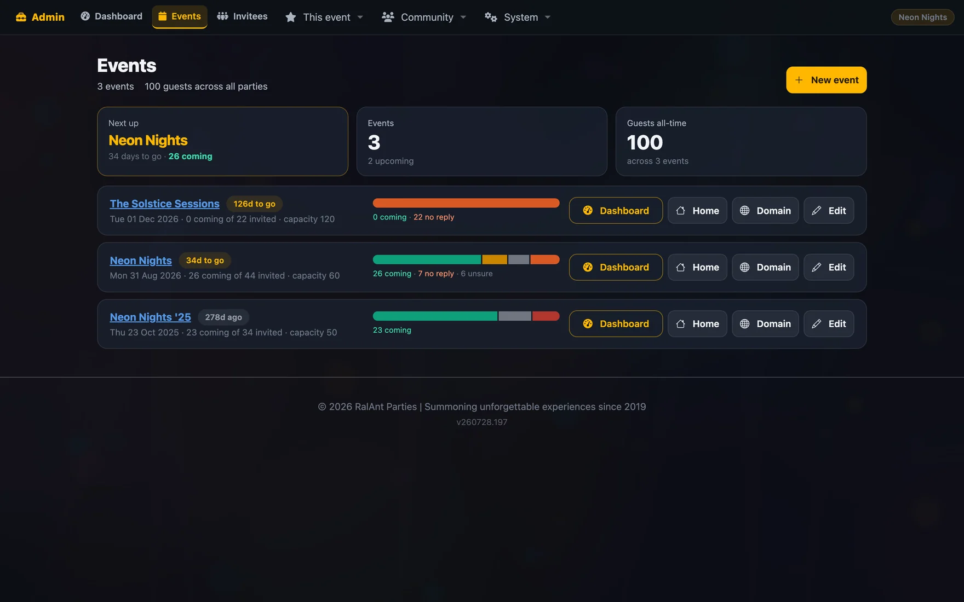Click the System gears icon
This screenshot has height=602, width=964.
click(491, 17)
